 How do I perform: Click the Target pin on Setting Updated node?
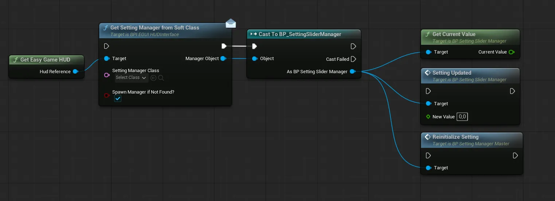click(x=429, y=104)
